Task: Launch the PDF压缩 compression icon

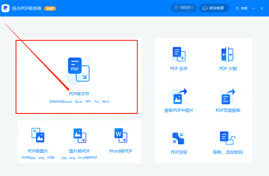Action: pos(178,138)
